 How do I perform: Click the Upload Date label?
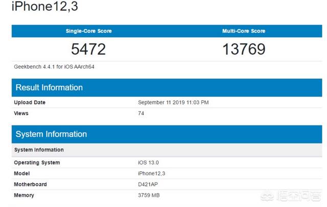(x=30, y=102)
